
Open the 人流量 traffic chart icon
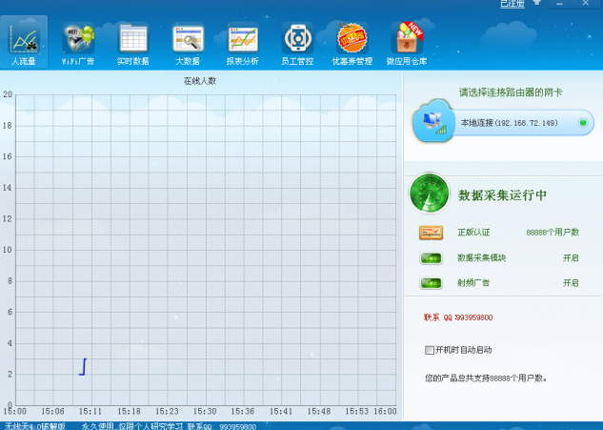pos(24,41)
